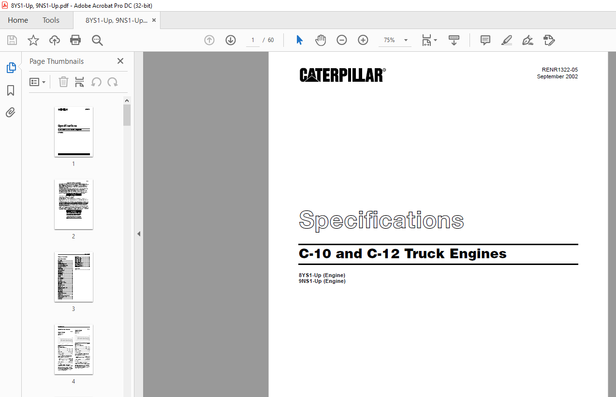Select the arrow Selection tool
The image size is (616, 397).
pyautogui.click(x=299, y=40)
